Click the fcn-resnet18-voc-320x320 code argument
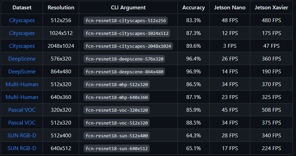 [x=117, y=110]
